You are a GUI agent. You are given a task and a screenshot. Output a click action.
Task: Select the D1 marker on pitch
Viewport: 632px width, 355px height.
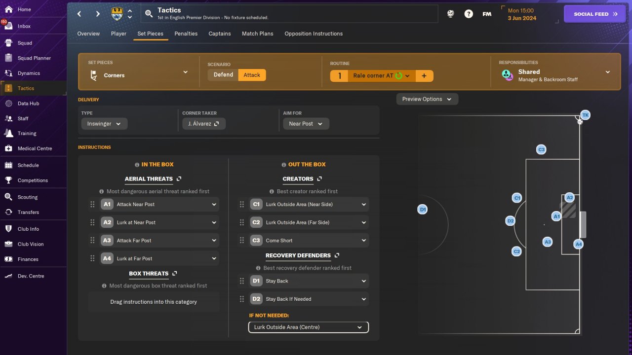click(x=423, y=210)
